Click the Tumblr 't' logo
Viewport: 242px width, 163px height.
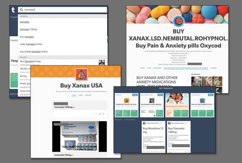(13, 10)
